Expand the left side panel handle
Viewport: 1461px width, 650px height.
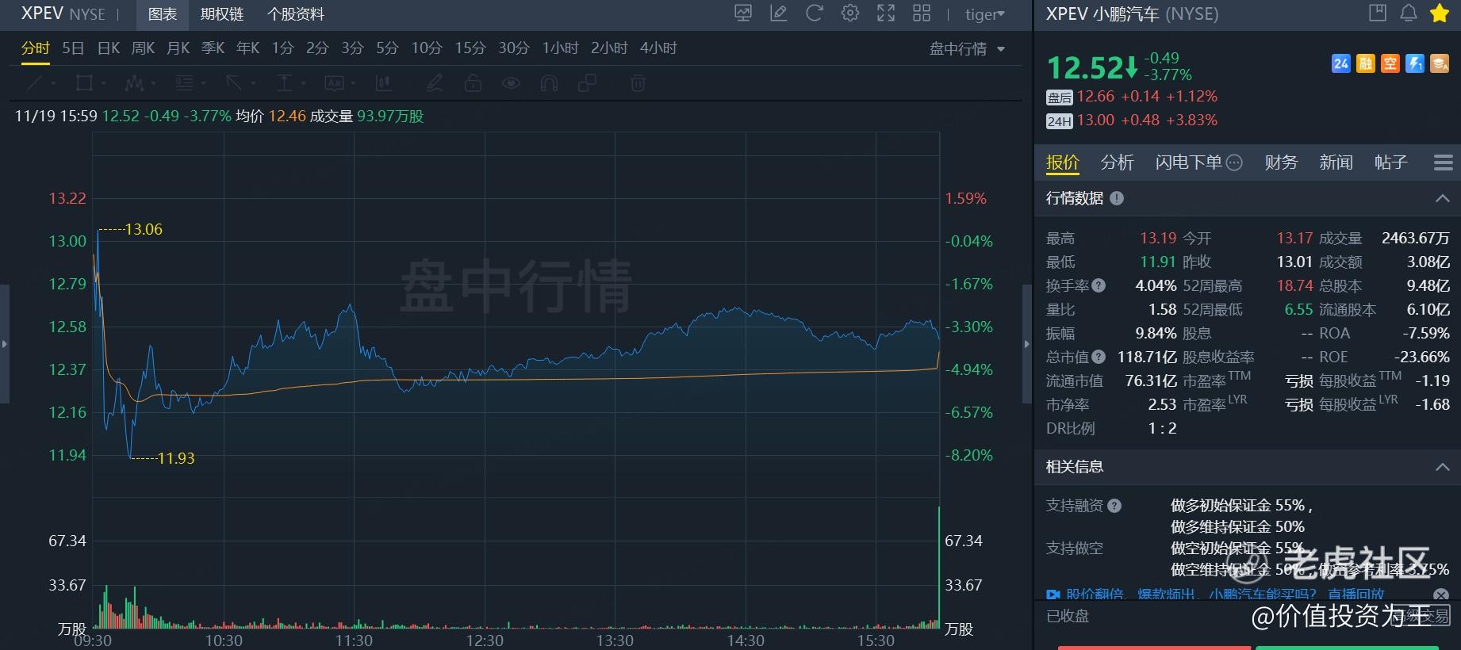[x=5, y=344]
